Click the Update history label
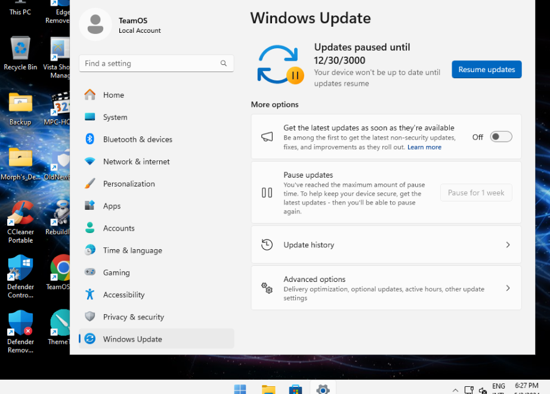 (x=308, y=244)
